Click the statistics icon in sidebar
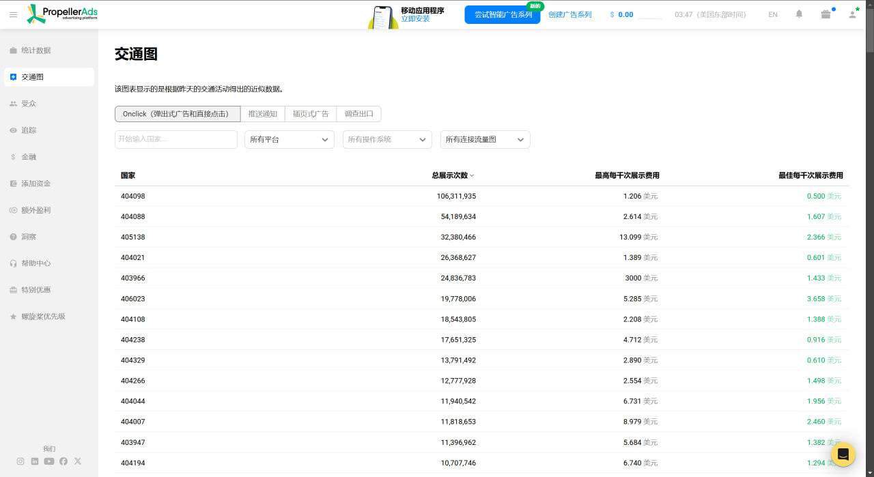Image resolution: width=874 pixels, height=477 pixels. click(x=13, y=50)
